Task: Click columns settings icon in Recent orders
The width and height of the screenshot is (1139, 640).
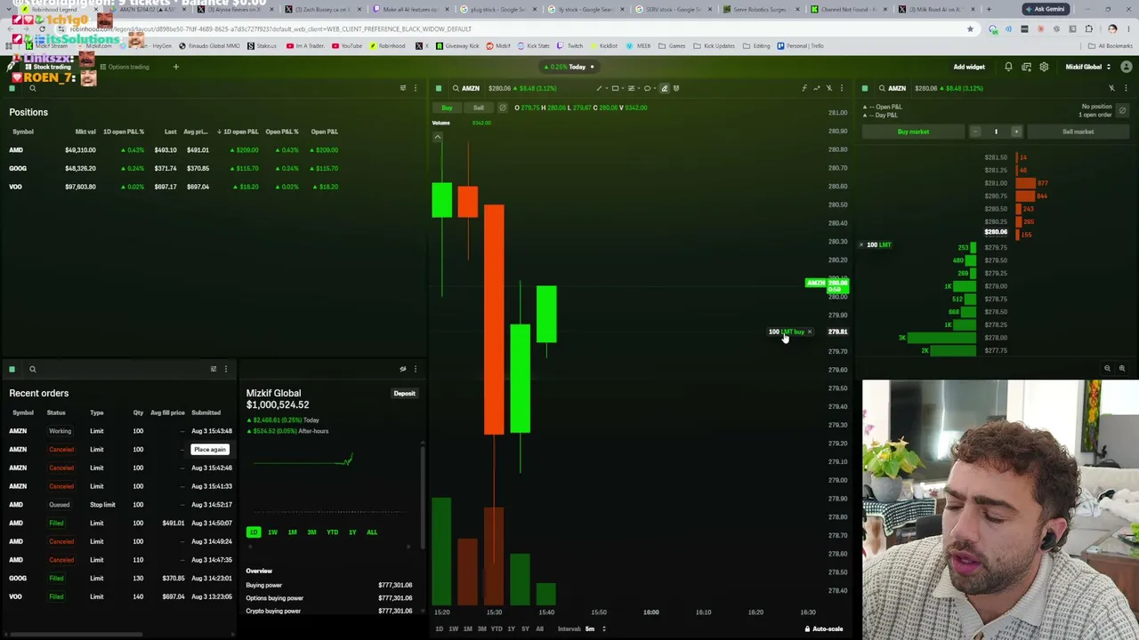Action: [213, 369]
